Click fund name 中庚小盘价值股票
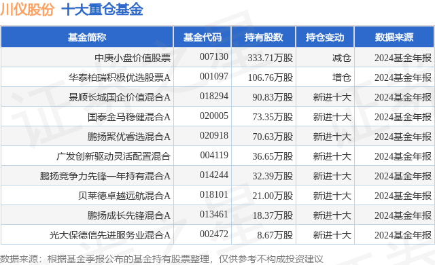Screen dimensions: 435x265 click(x=133, y=58)
